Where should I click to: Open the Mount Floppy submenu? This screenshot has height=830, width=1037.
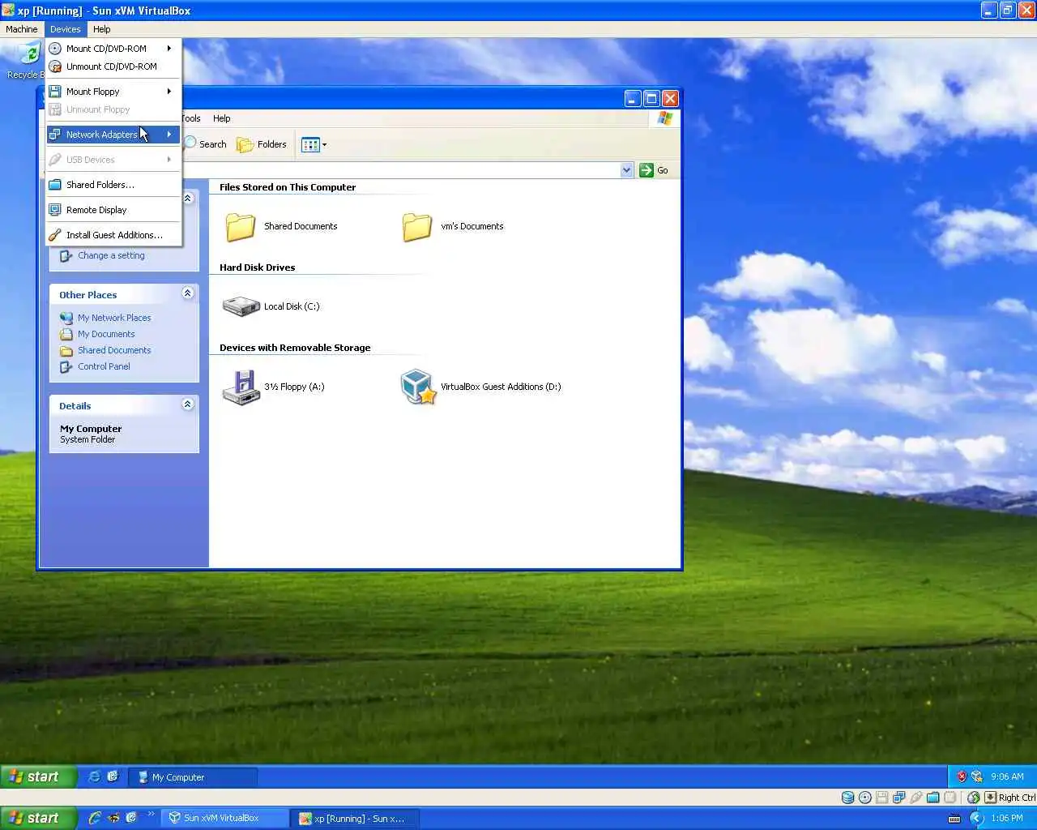coord(113,92)
